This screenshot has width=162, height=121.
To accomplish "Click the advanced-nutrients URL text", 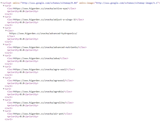I will tap(46, 47).
